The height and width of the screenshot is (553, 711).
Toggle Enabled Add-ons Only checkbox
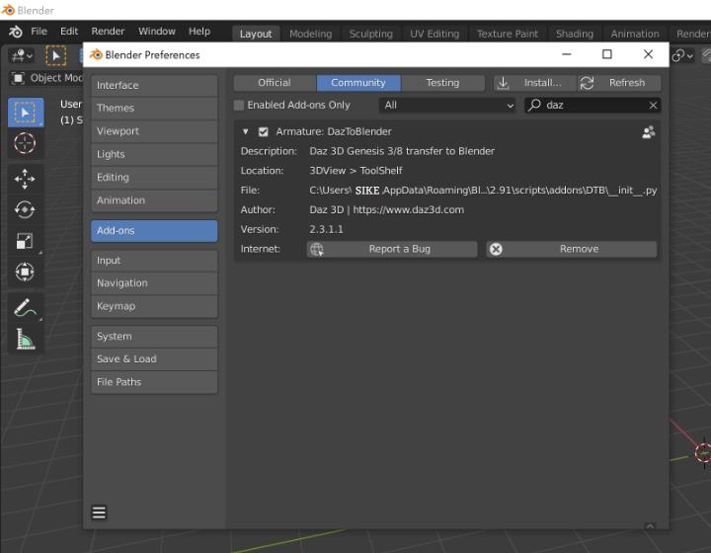(x=239, y=105)
